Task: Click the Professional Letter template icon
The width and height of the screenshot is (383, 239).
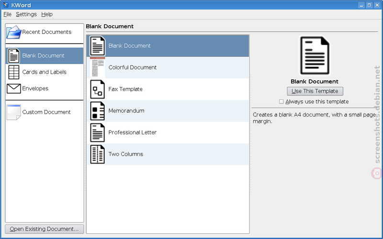Action: tap(98, 132)
